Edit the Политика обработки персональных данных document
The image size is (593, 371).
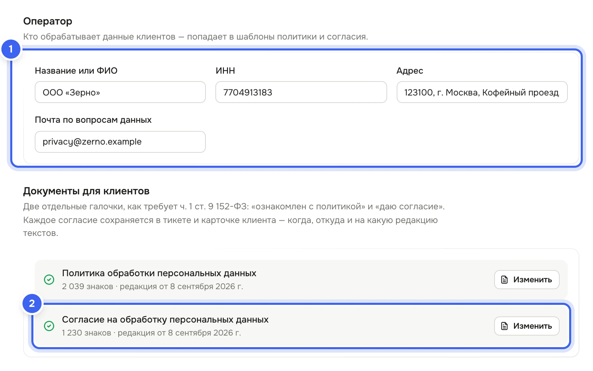point(527,280)
